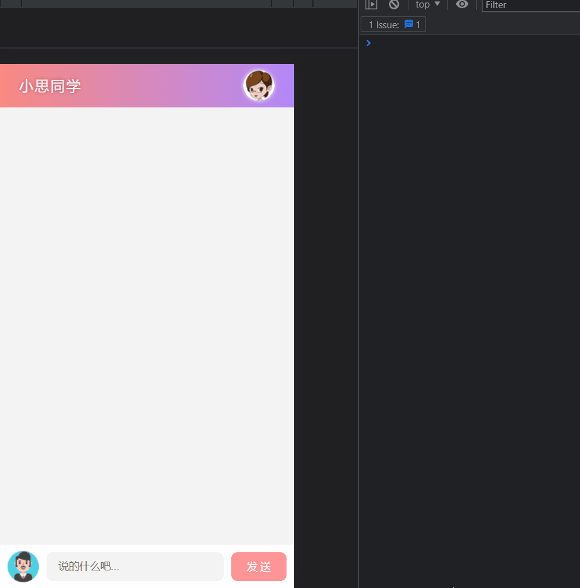This screenshot has height=588, width=580.
Task: Click the 小思同学 bot avatar in header
Action: [259, 85]
